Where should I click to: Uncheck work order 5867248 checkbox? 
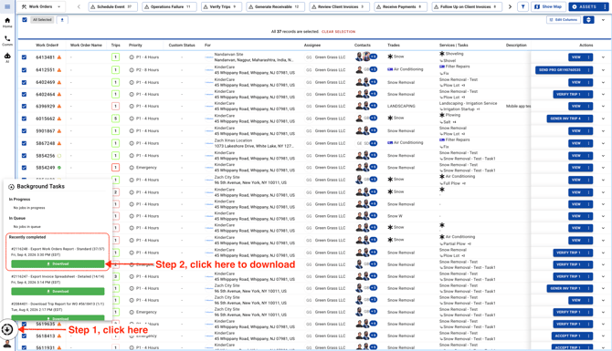[24, 143]
